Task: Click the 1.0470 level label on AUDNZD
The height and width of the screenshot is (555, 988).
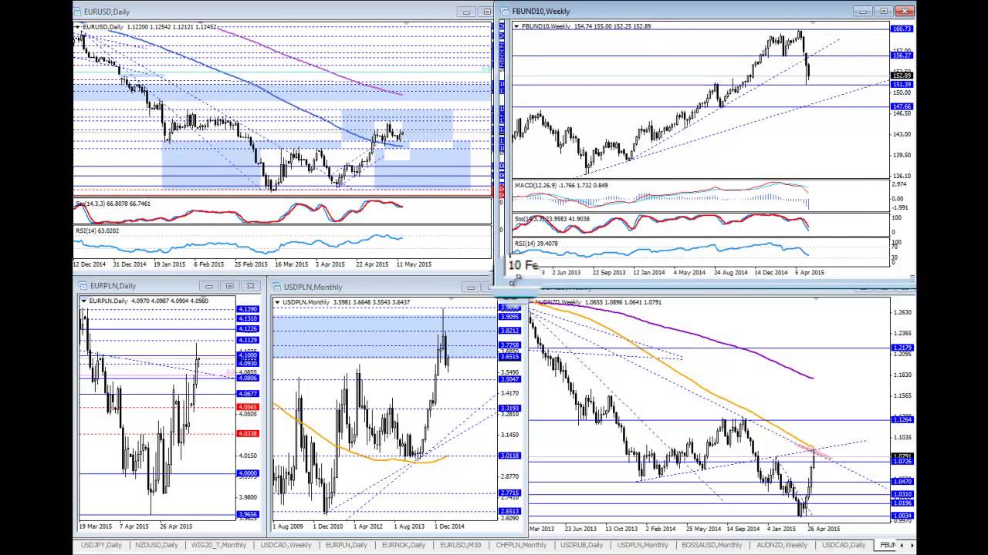Action: 902,482
